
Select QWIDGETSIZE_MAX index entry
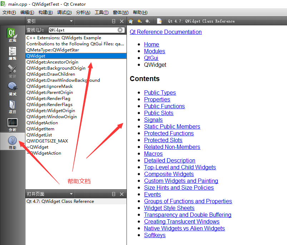tap(76, 141)
